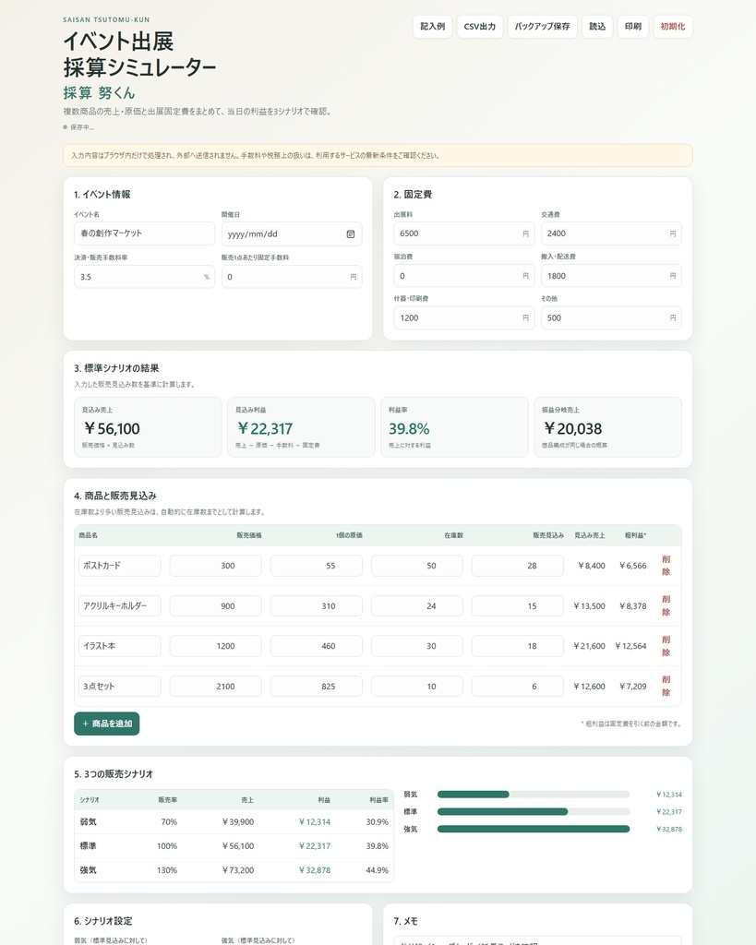This screenshot has width=756, height=945.
Task: Click 弱気 scenario row sales ￥39,900
Action: click(x=237, y=822)
